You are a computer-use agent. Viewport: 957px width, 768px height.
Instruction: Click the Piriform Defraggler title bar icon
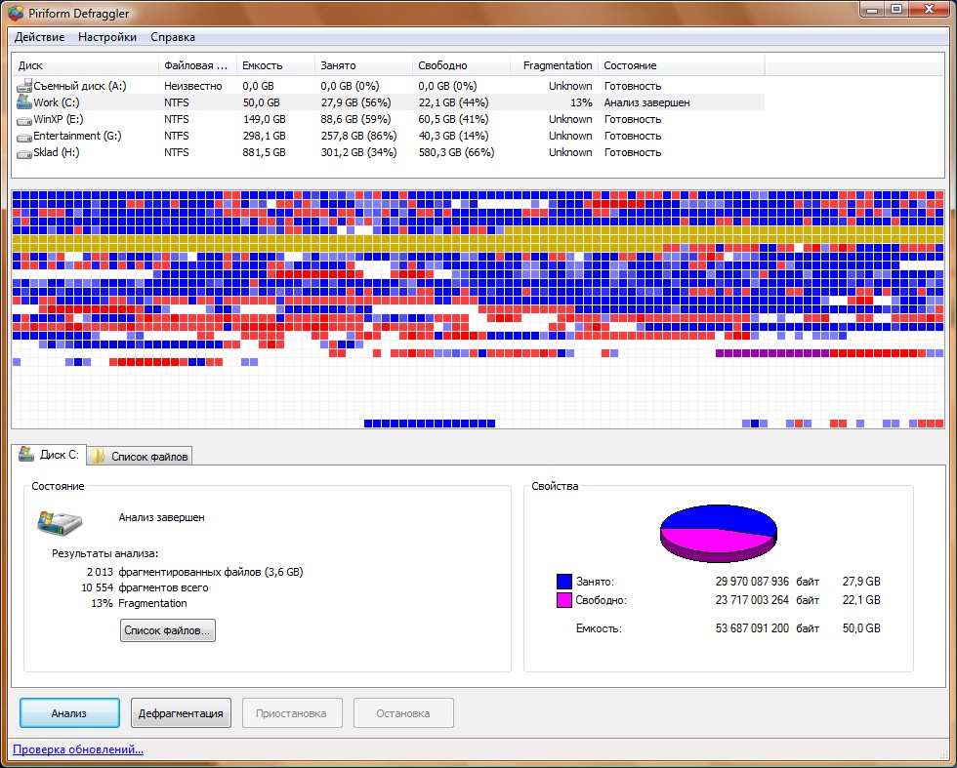click(x=16, y=13)
